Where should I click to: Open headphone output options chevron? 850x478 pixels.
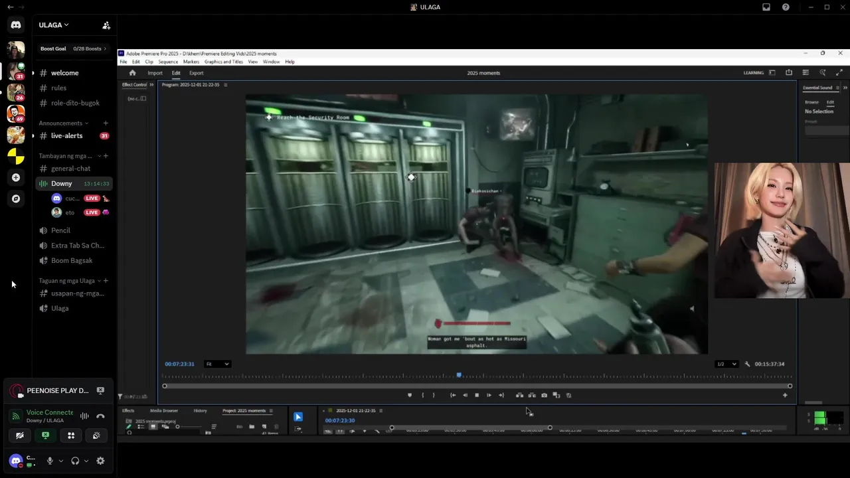pos(86,461)
